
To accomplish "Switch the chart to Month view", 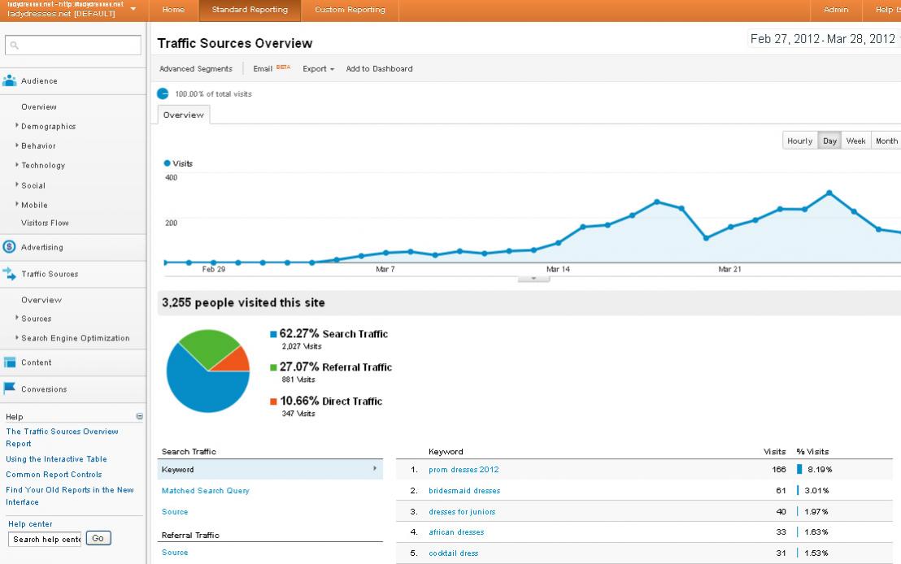I will click(x=886, y=141).
